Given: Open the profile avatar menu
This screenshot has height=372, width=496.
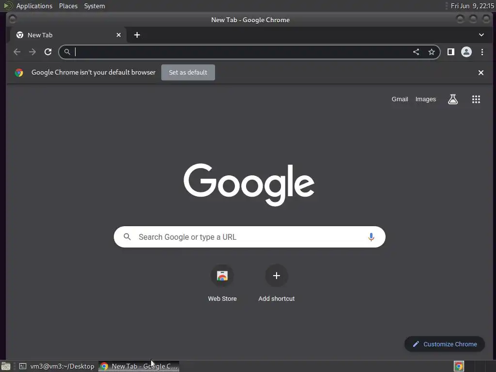Looking at the screenshot, I should (466, 52).
